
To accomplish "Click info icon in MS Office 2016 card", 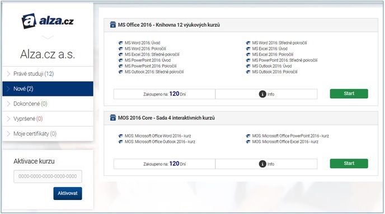I will pyautogui.click(x=262, y=94).
